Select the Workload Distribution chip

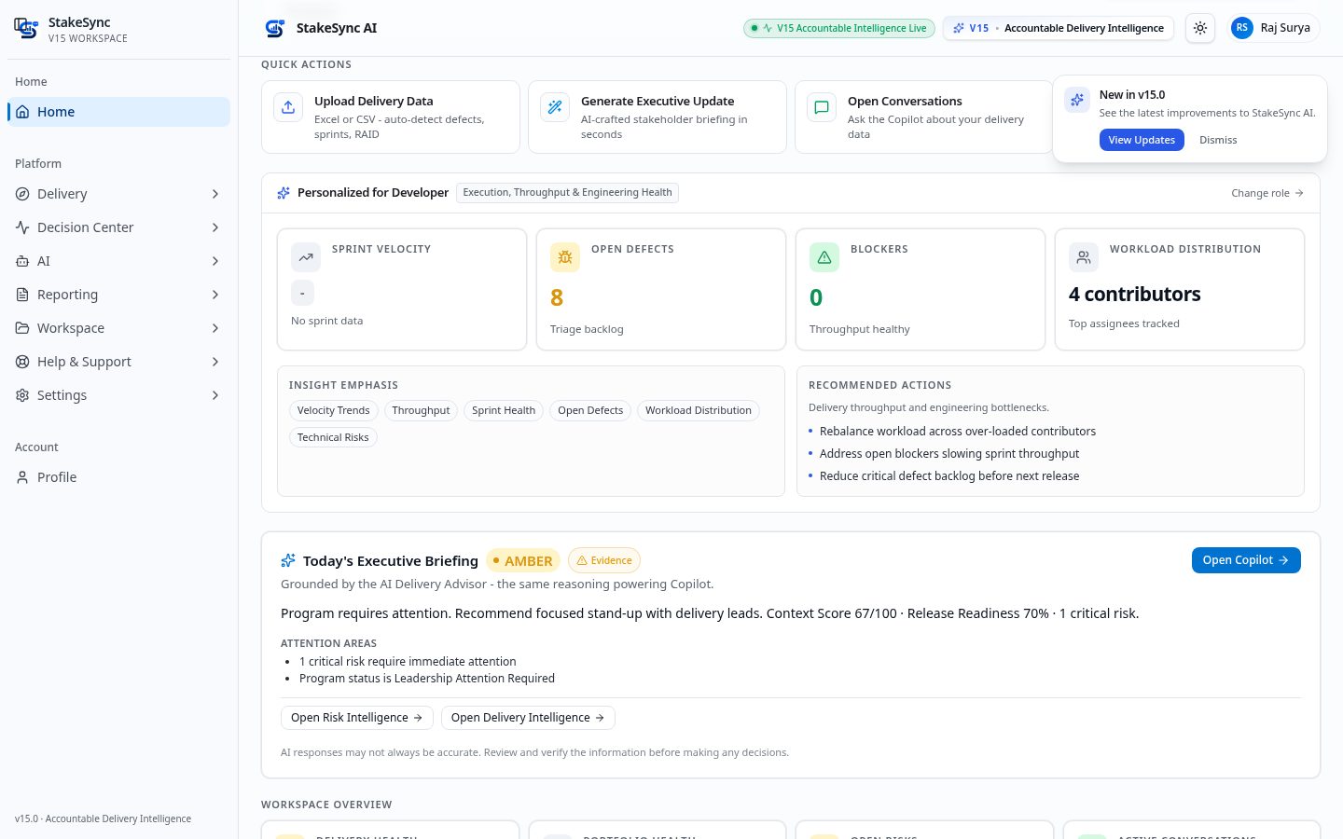(x=699, y=410)
